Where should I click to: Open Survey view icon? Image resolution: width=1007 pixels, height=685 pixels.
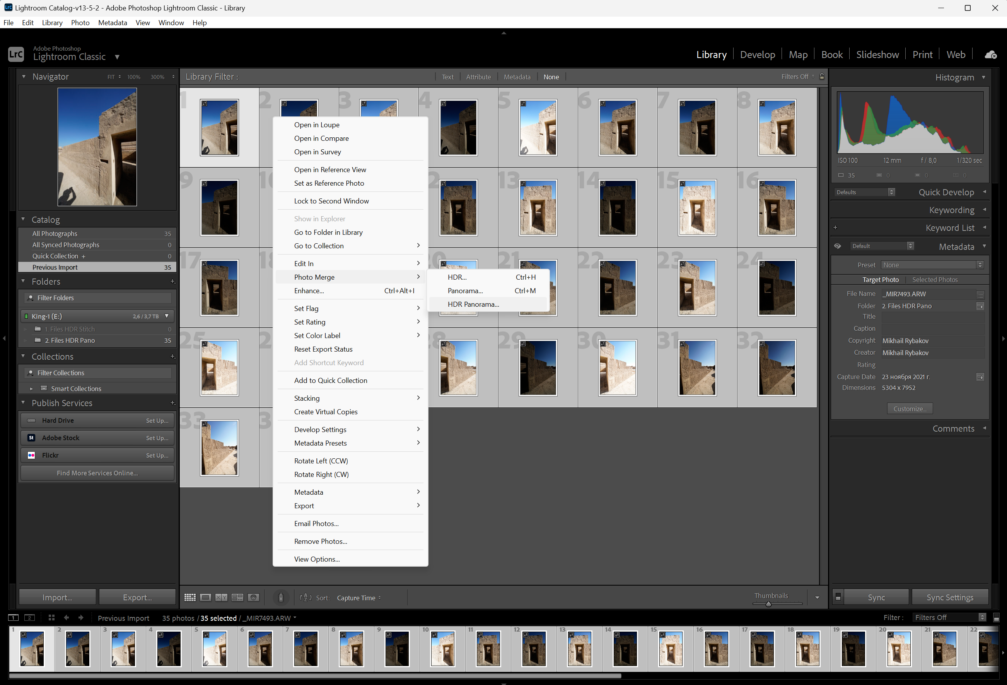[237, 598]
